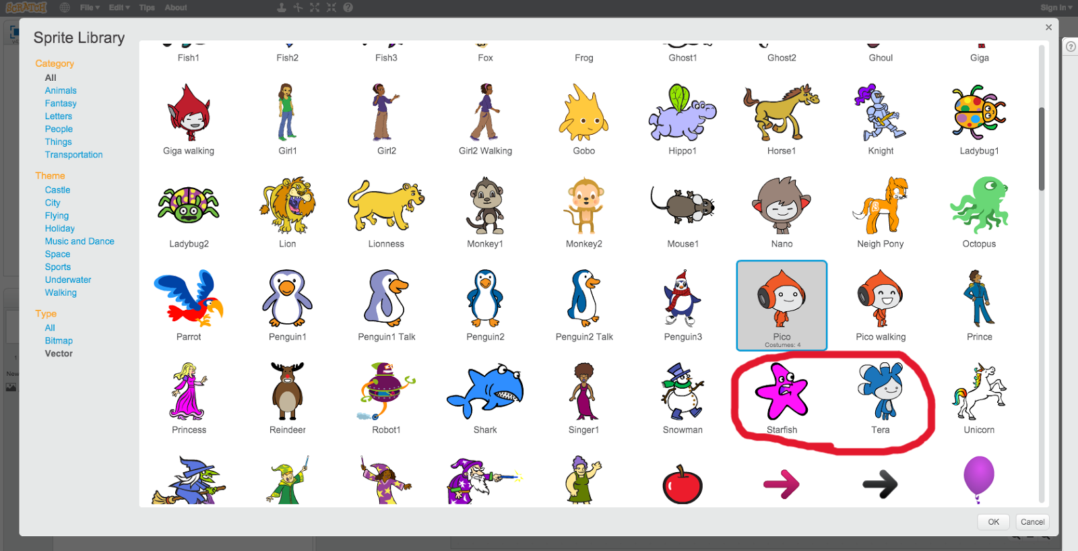1078x551 pixels.
Task: Pick the Pico walking sprite
Action: pos(881,304)
